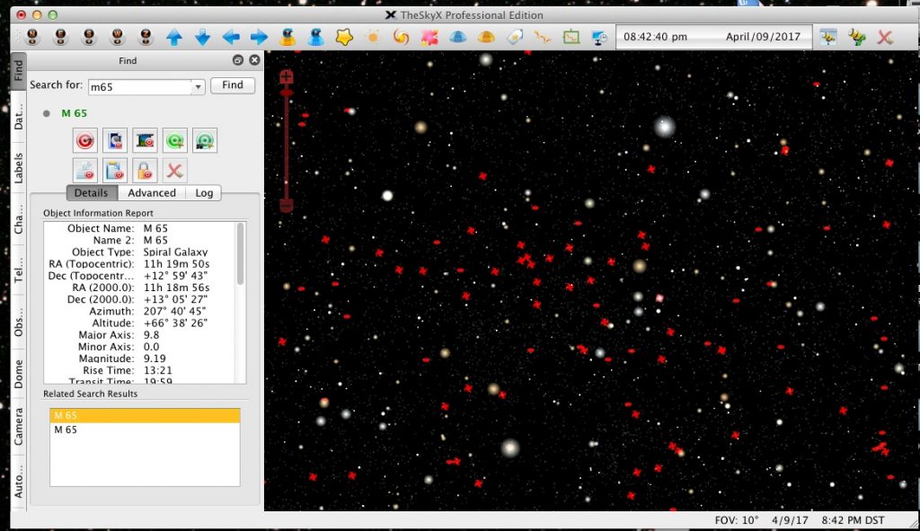Click the telescope status toolbar icon

coord(598,37)
